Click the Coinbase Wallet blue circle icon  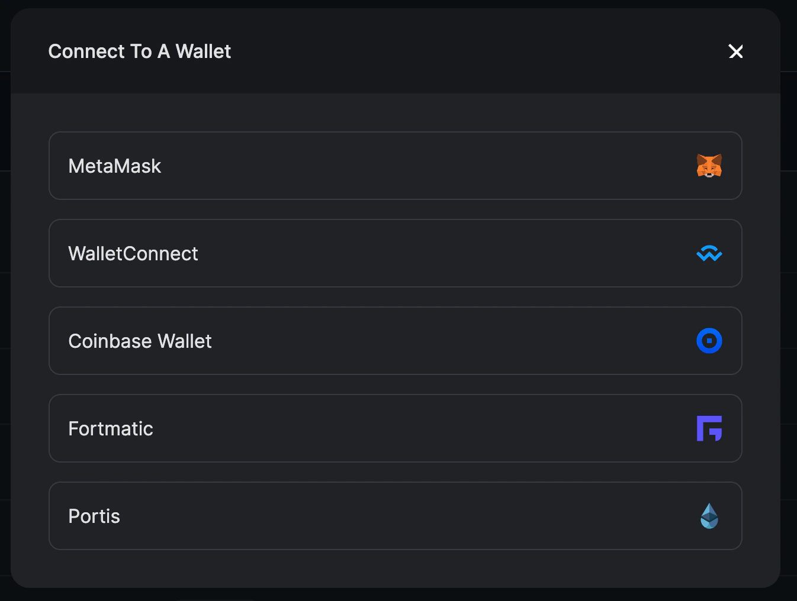click(709, 341)
